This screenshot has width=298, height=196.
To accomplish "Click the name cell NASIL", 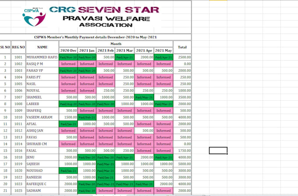I will [x=42, y=84].
